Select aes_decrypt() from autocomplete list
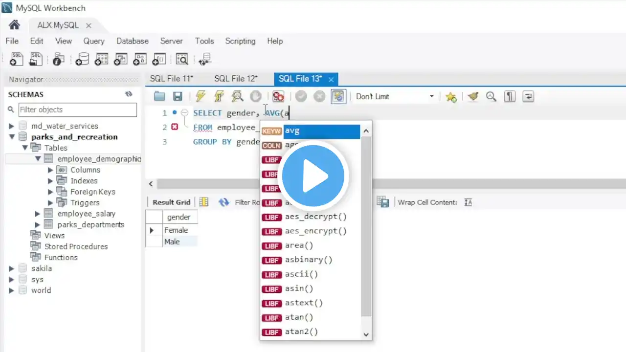 (315, 217)
